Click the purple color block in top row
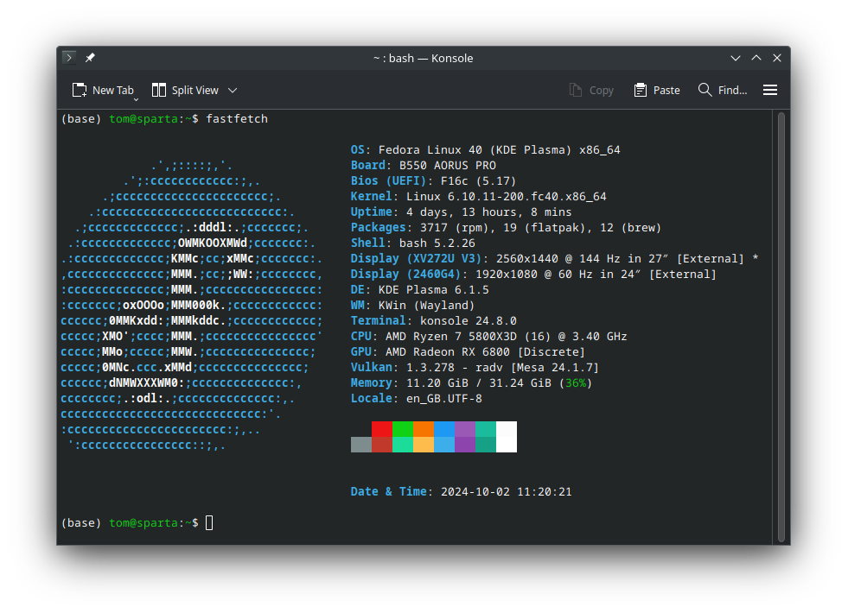848x613 pixels. pos(465,429)
